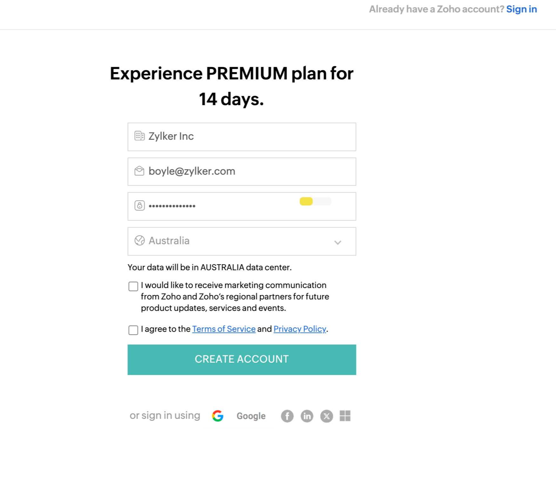
Task: Click the yellow password strength indicator
Action: point(306,201)
